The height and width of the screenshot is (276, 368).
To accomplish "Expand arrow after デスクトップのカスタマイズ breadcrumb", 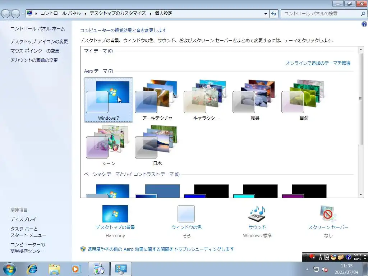I will (x=151, y=14).
